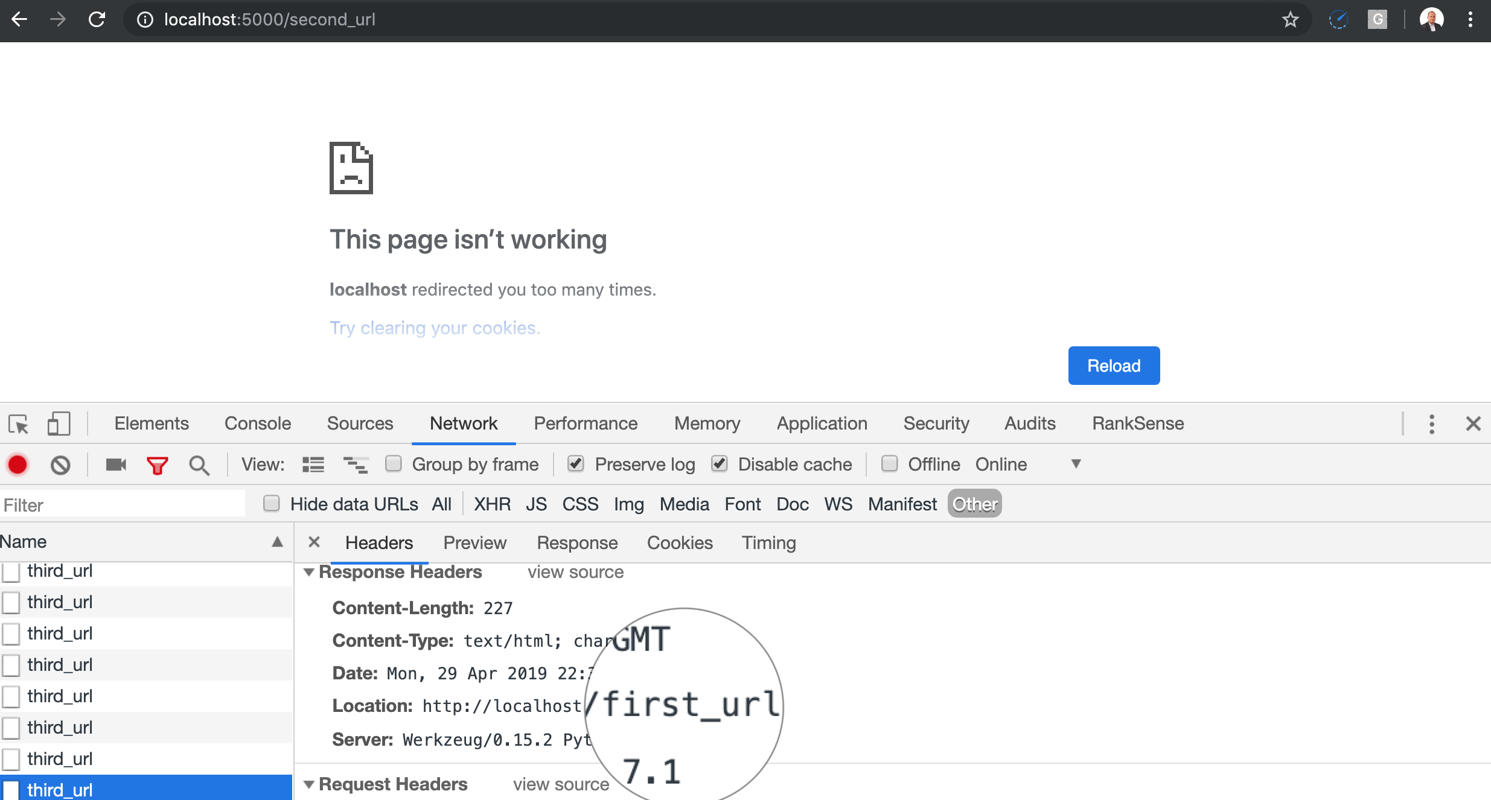Collapse the Response Headers section
Viewport: 1491px width, 800px height.
(310, 572)
